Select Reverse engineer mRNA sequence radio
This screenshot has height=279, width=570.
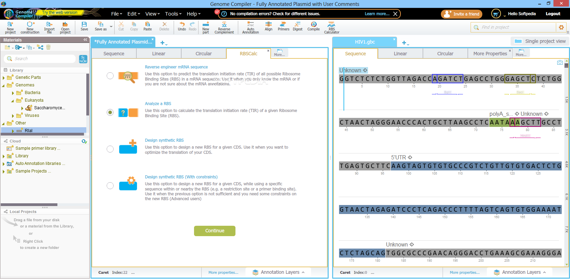click(x=110, y=76)
